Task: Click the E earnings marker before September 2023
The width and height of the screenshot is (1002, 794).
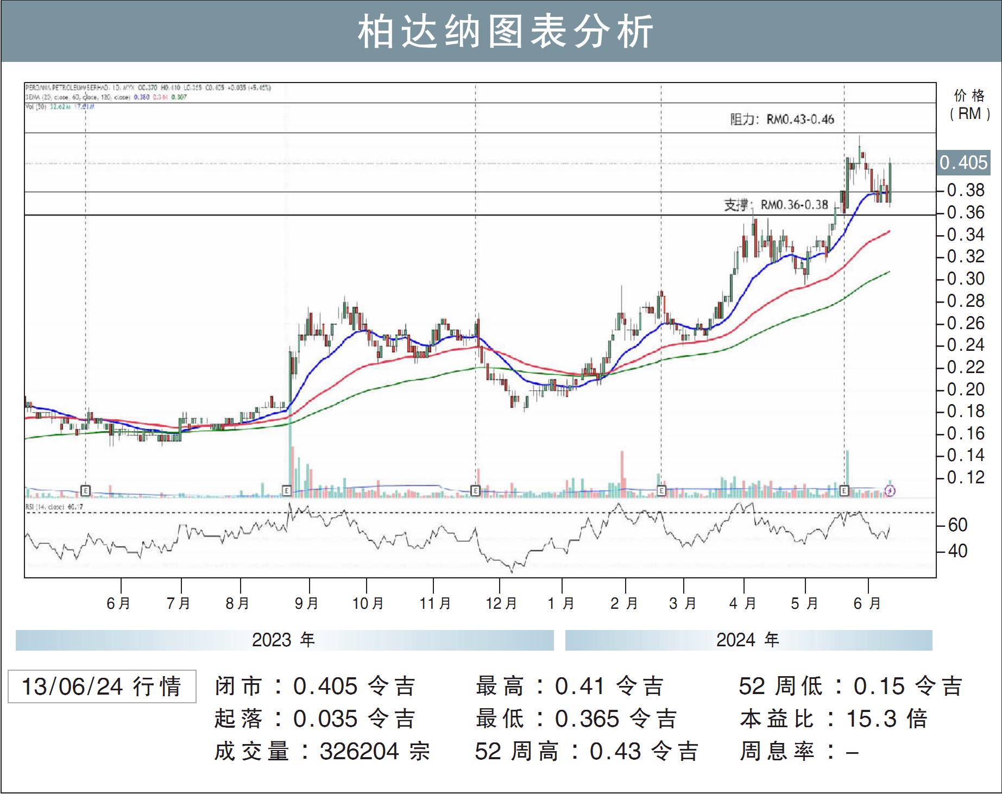Action: tap(287, 490)
